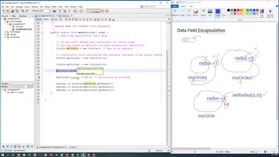Click the Paint Help question icon

point(277,6)
